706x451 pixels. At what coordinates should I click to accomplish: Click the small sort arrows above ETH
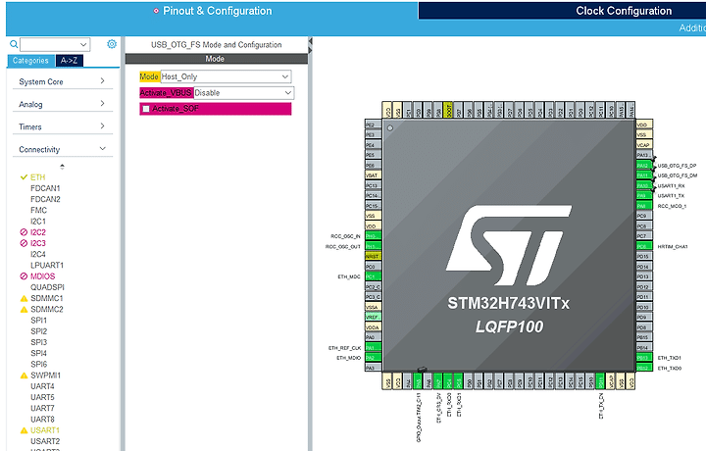click(62, 167)
